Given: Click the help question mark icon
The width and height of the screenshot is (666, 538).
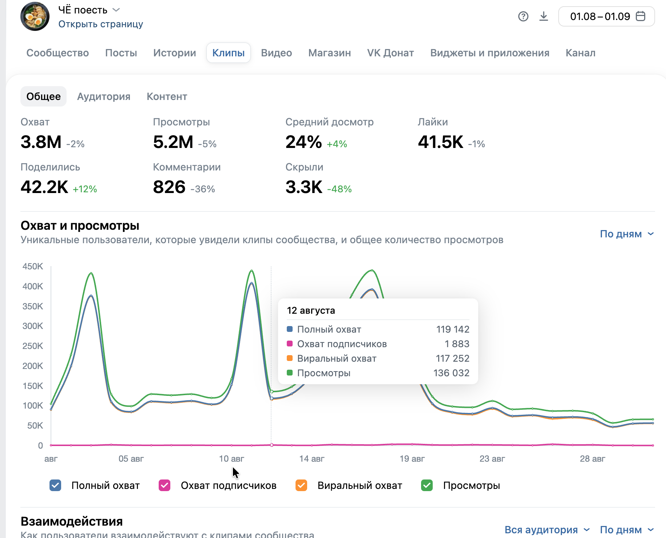Looking at the screenshot, I should (x=523, y=16).
